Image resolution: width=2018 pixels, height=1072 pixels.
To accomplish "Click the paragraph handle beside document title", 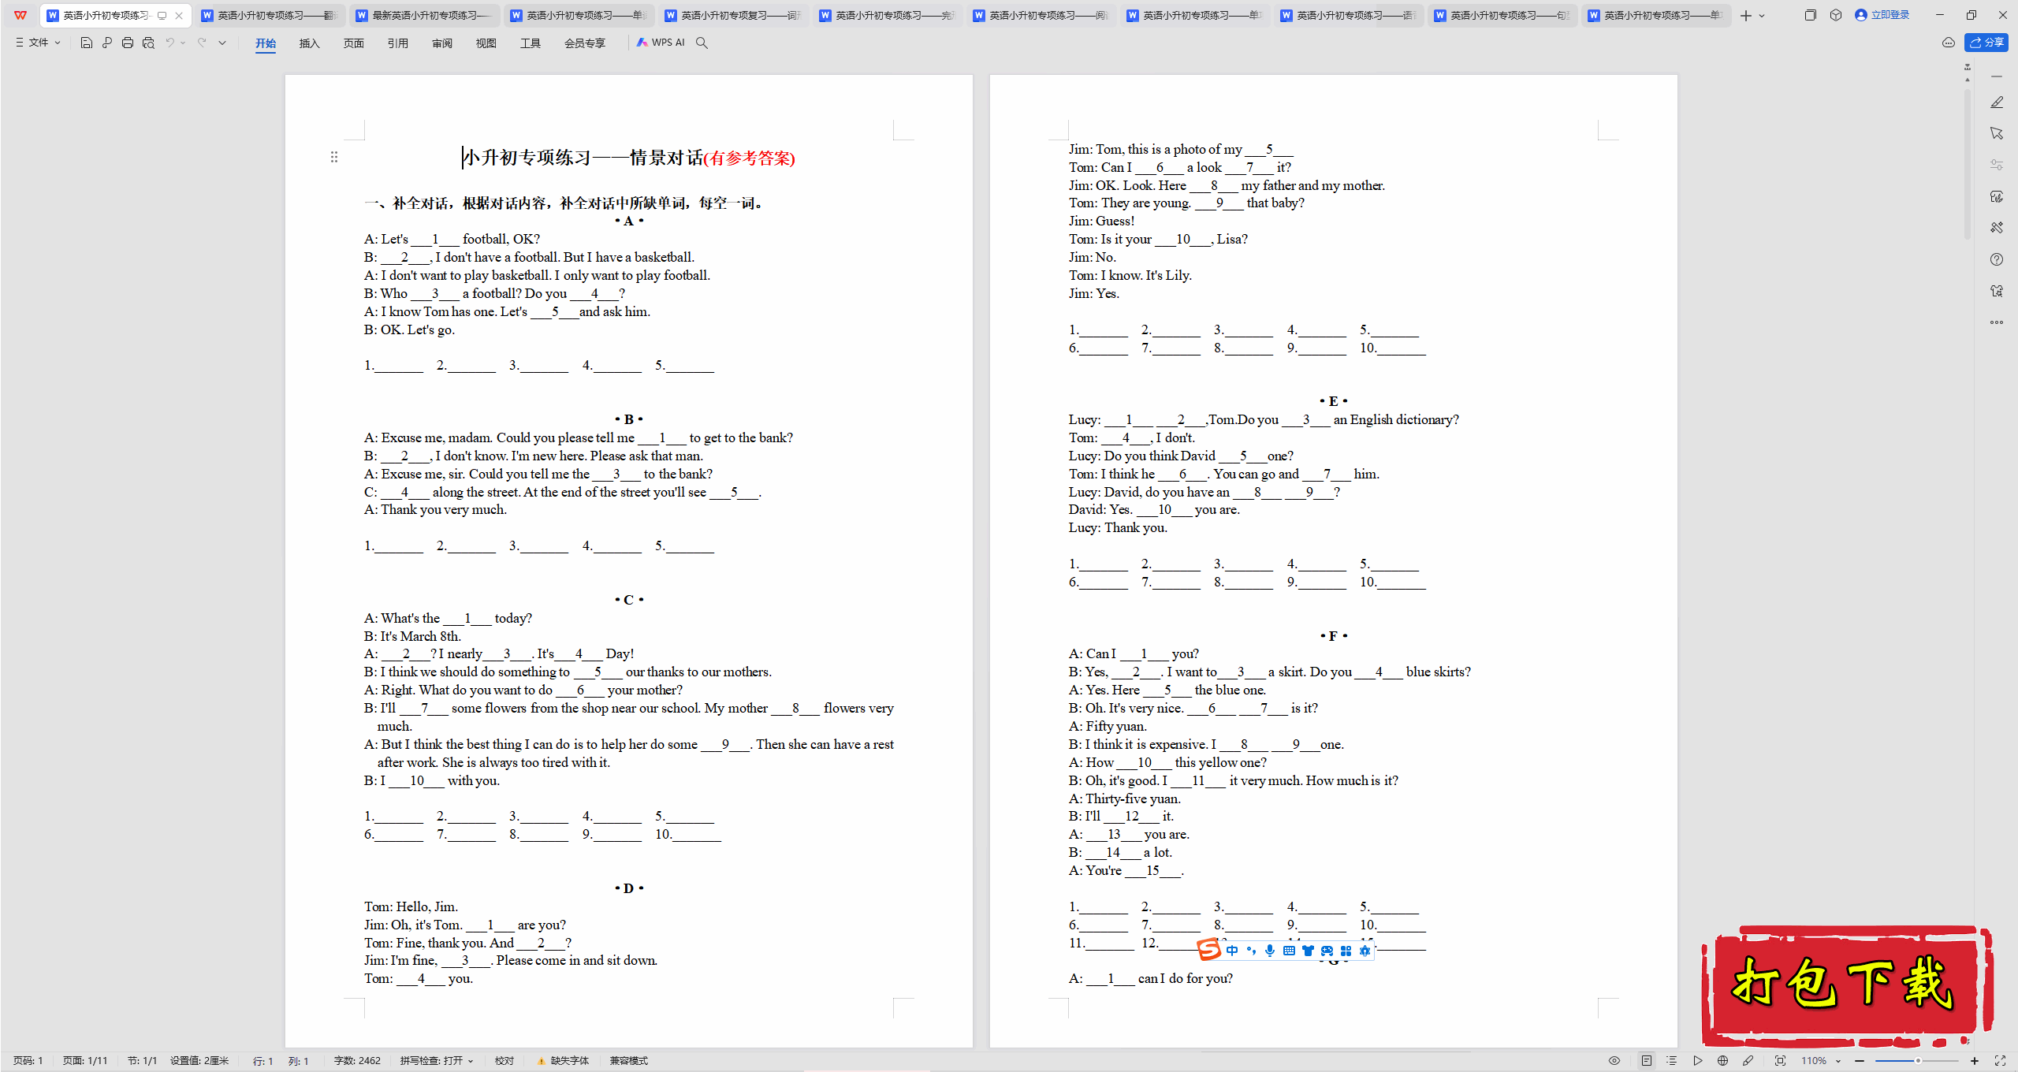I will click(x=334, y=157).
